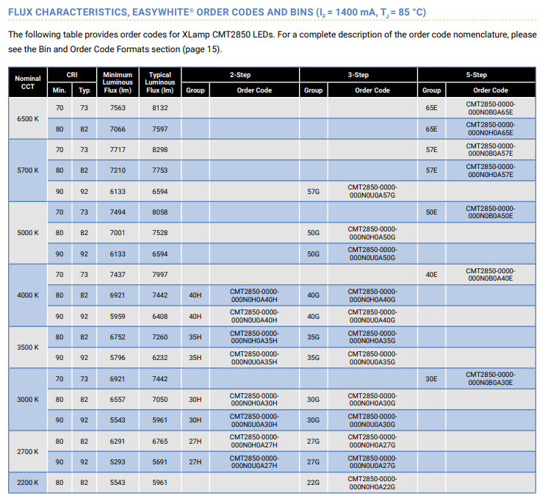Click order code CMT2850-0000-000N0H0A57E
Screen dimensions: 548x504
click(490, 170)
